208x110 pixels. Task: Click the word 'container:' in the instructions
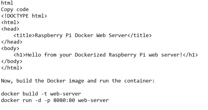(139, 81)
